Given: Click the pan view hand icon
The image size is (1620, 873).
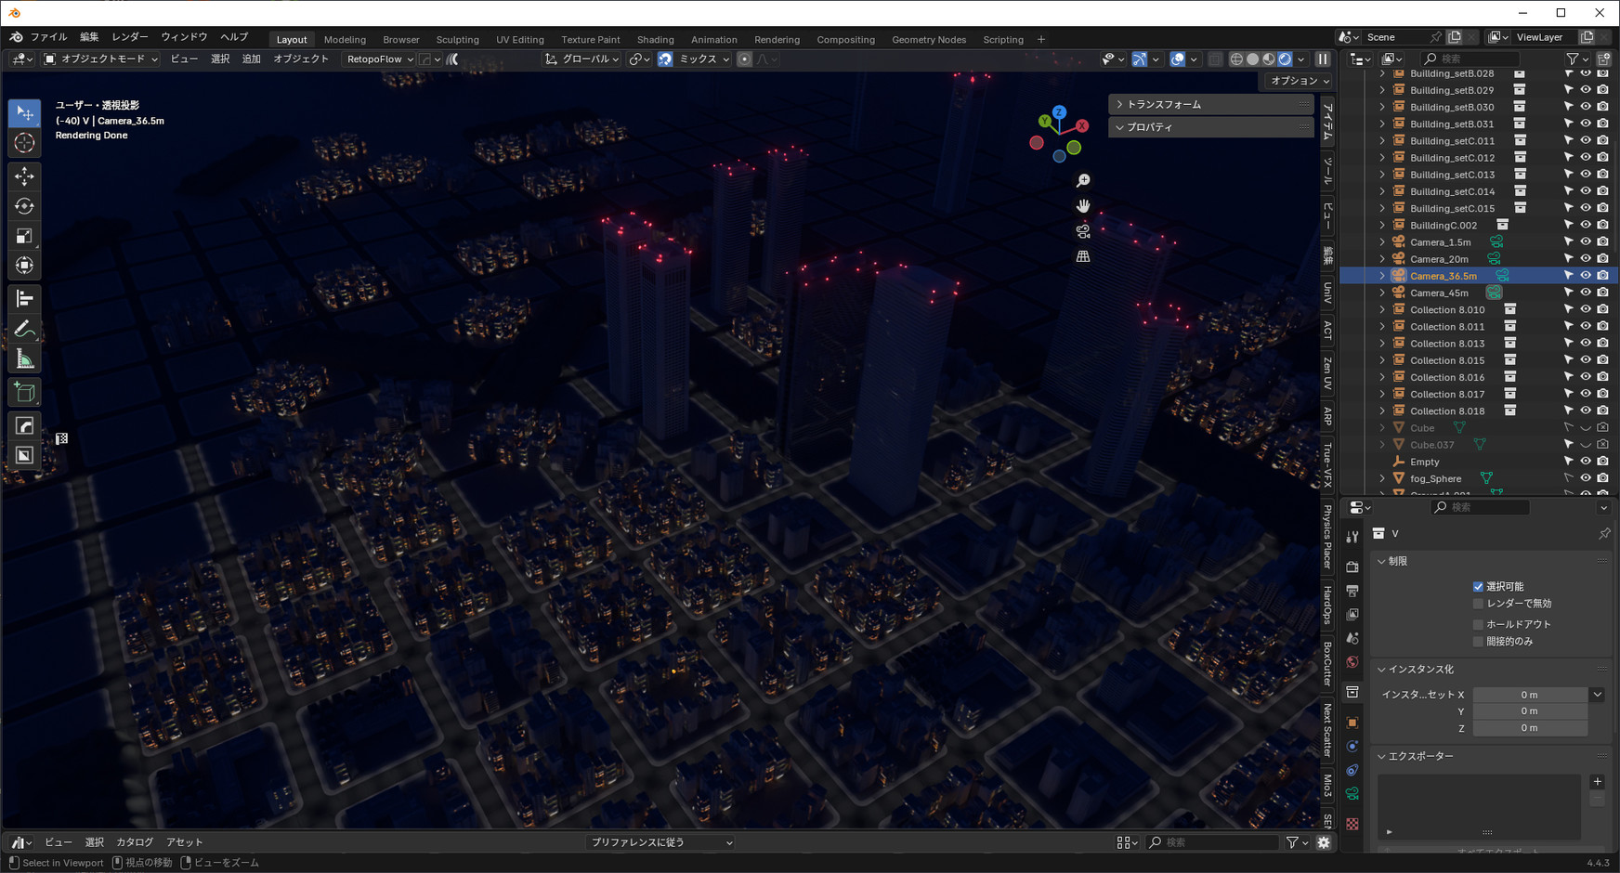Looking at the screenshot, I should click(x=1083, y=205).
